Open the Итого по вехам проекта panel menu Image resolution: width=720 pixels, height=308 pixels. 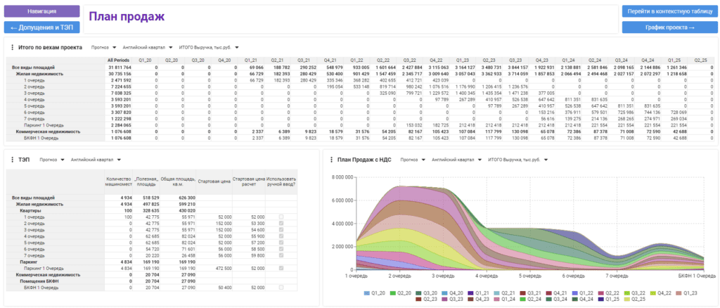(11, 48)
